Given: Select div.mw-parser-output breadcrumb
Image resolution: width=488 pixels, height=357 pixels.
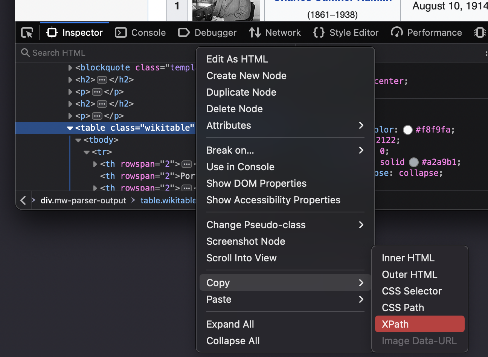Looking at the screenshot, I should (x=83, y=200).
